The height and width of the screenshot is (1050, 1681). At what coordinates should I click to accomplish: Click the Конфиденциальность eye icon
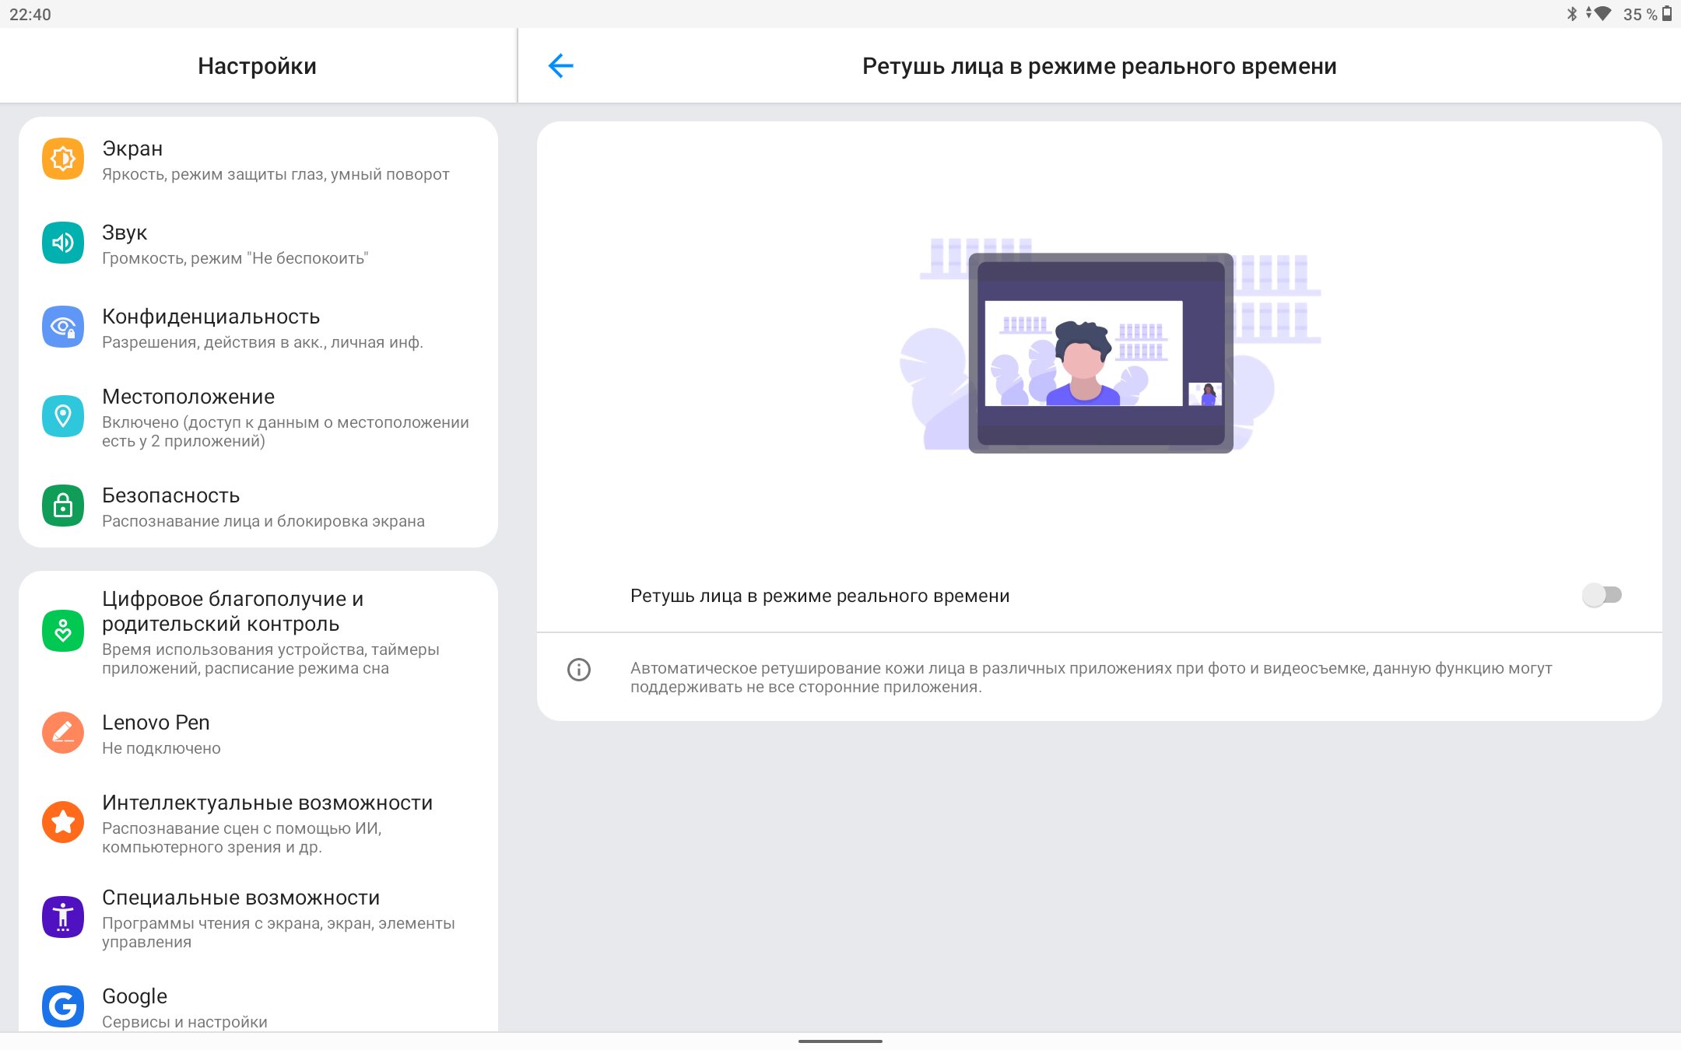click(x=63, y=327)
